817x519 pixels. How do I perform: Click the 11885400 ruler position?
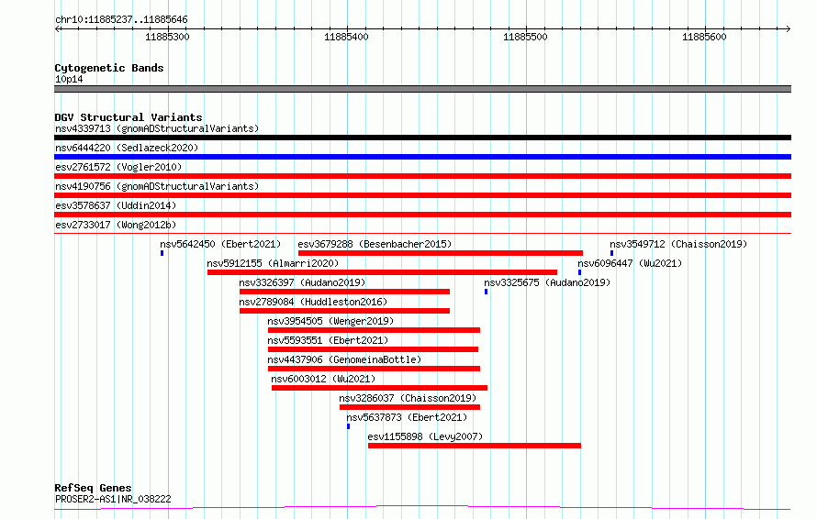click(x=346, y=37)
